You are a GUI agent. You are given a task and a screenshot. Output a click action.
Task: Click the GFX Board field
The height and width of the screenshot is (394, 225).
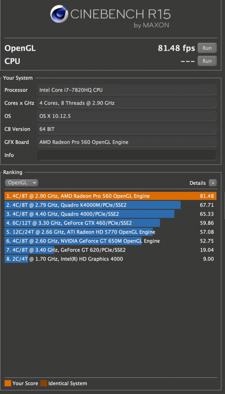click(x=126, y=142)
